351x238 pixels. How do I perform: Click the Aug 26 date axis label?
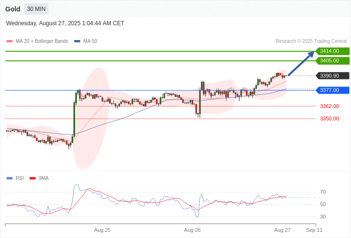coord(192,230)
